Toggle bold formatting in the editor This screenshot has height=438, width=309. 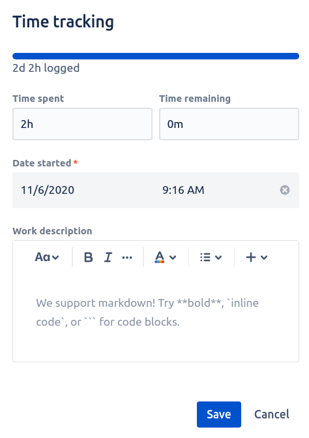point(88,257)
